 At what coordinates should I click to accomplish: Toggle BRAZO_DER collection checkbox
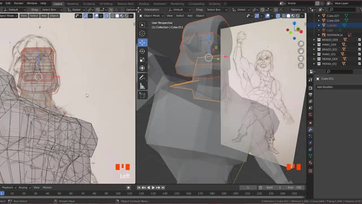(360, 40)
